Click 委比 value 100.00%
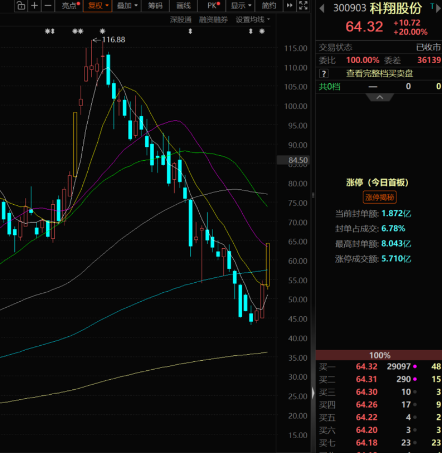 coord(363,60)
